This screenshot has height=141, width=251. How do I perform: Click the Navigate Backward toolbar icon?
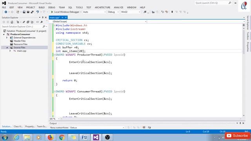[6, 12]
